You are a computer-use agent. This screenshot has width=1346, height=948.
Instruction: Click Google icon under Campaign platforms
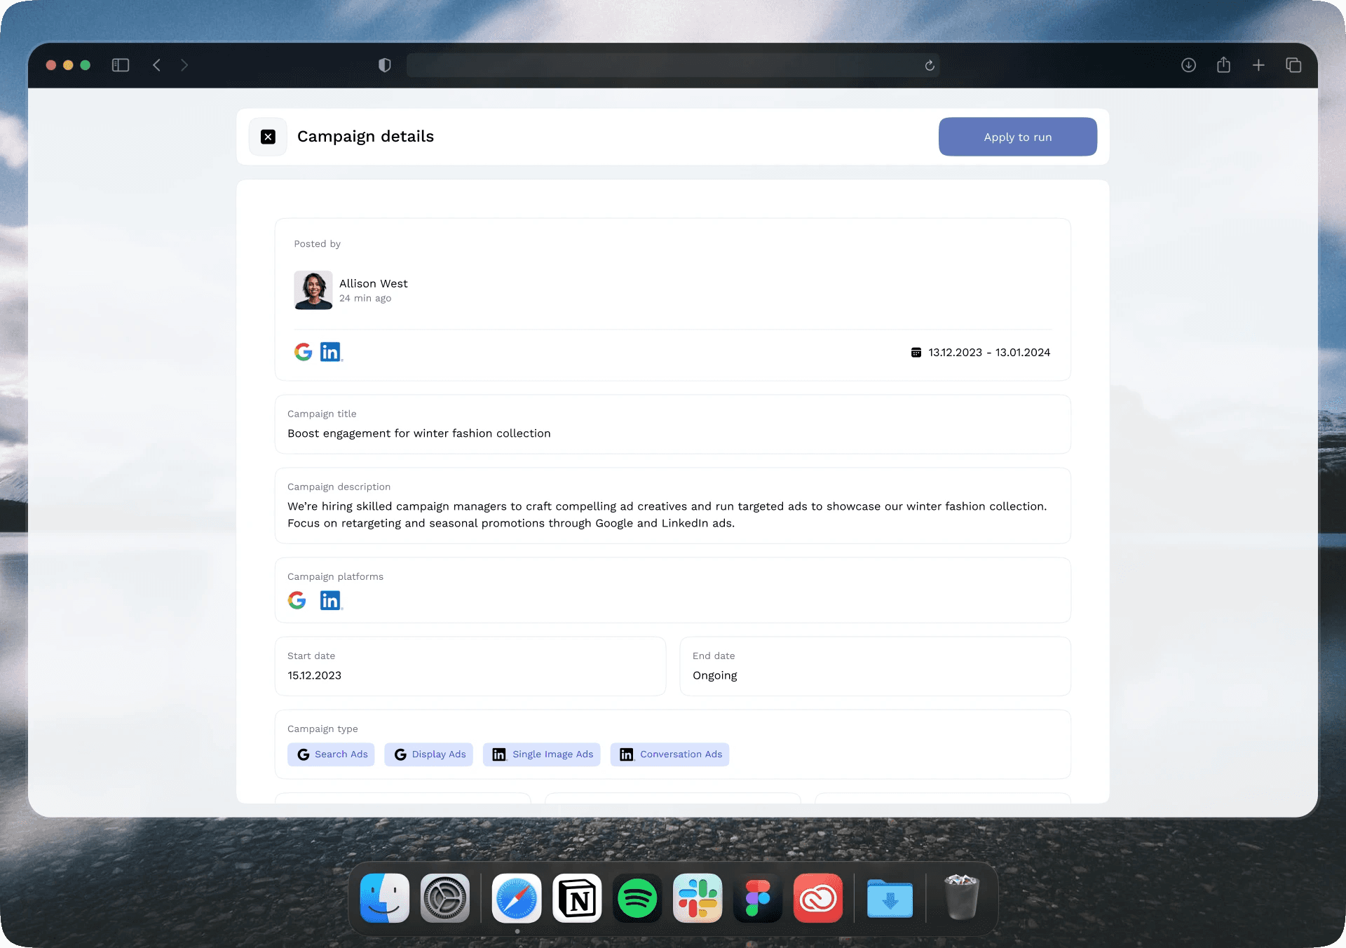(297, 600)
